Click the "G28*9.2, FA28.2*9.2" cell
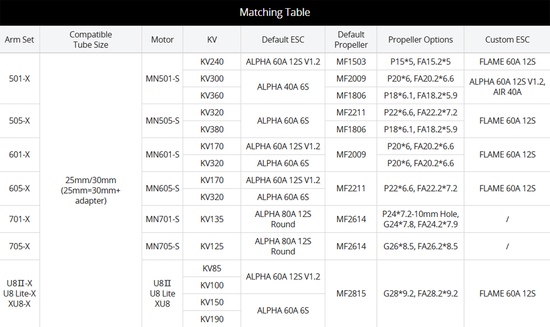 [x=420, y=294]
